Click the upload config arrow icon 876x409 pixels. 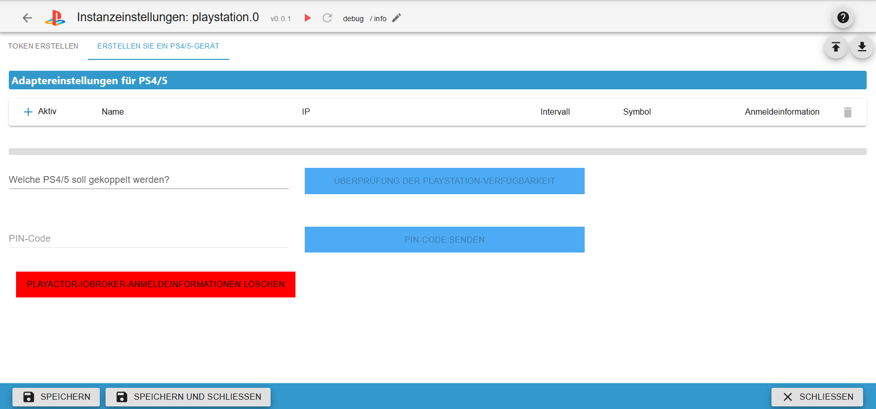pyautogui.click(x=836, y=47)
